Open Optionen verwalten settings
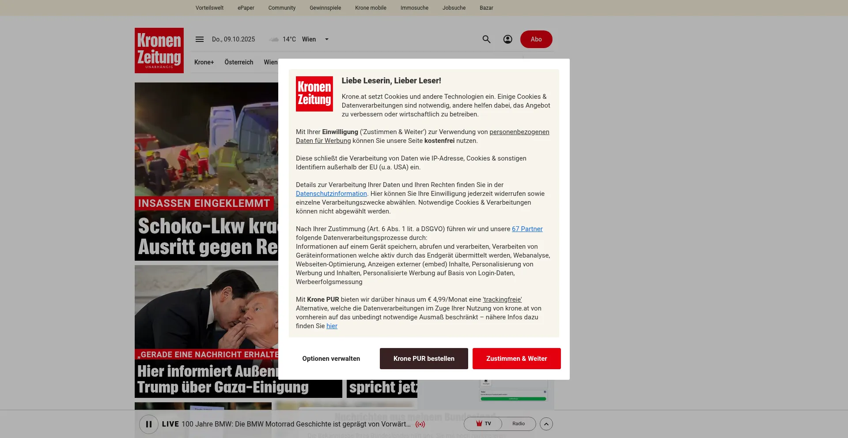 click(x=331, y=359)
